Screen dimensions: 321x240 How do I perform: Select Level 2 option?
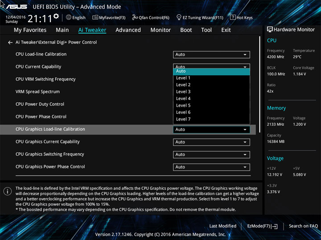pos(211,85)
